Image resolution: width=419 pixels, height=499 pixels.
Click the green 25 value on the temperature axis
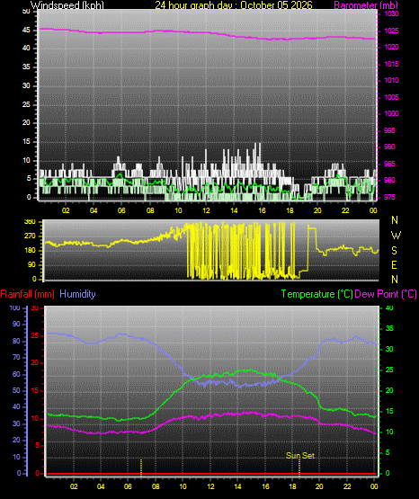pos(389,370)
